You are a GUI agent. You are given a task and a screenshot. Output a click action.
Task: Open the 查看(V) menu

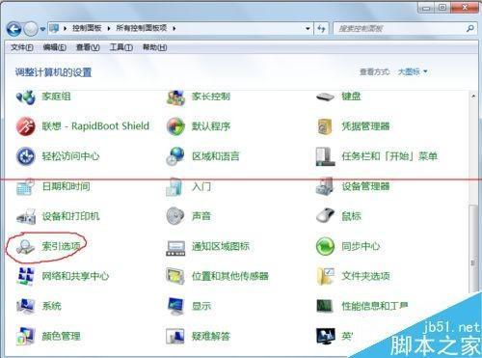click(x=88, y=47)
